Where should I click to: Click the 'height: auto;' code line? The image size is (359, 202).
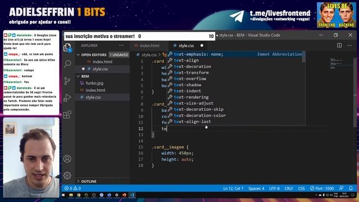177,159
